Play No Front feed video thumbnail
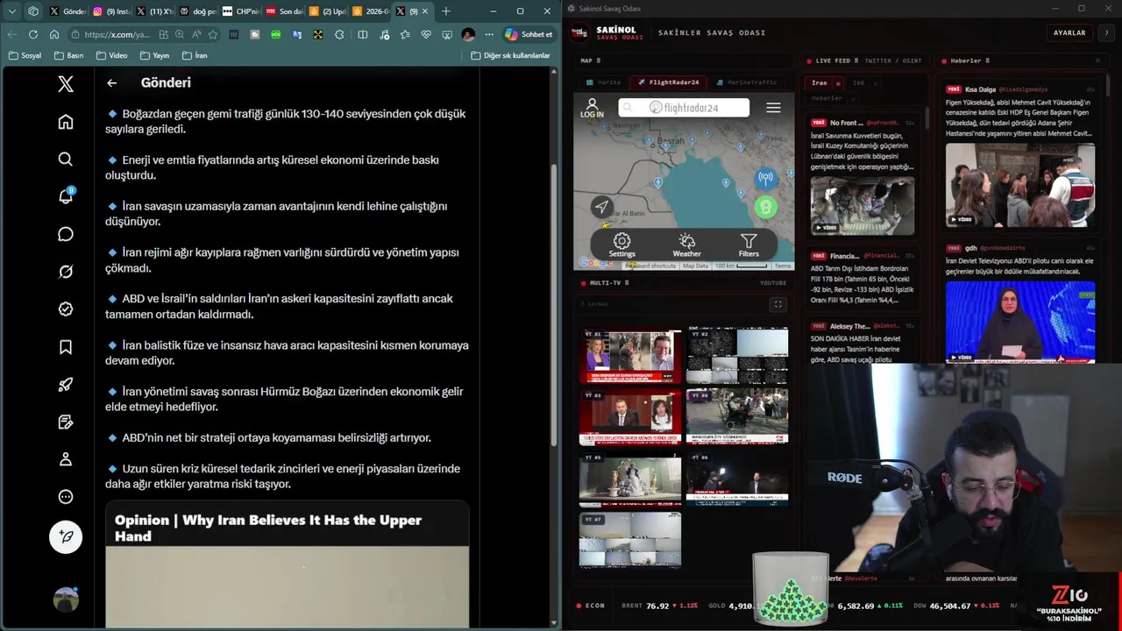The width and height of the screenshot is (1122, 631). pos(863,206)
